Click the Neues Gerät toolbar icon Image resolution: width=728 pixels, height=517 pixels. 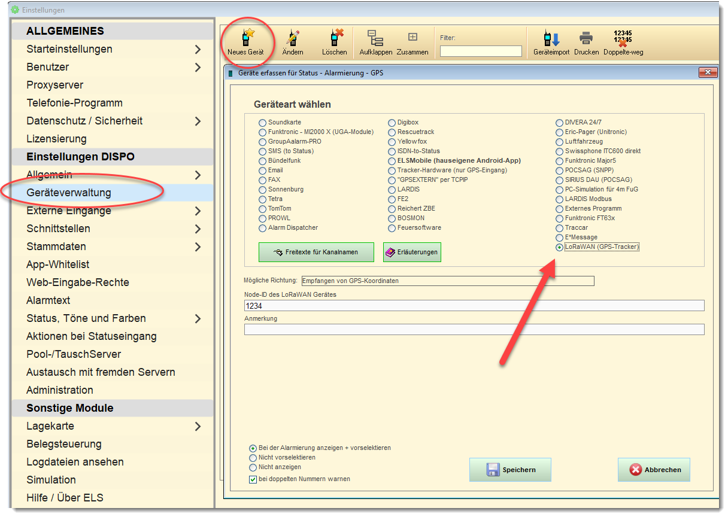click(245, 38)
